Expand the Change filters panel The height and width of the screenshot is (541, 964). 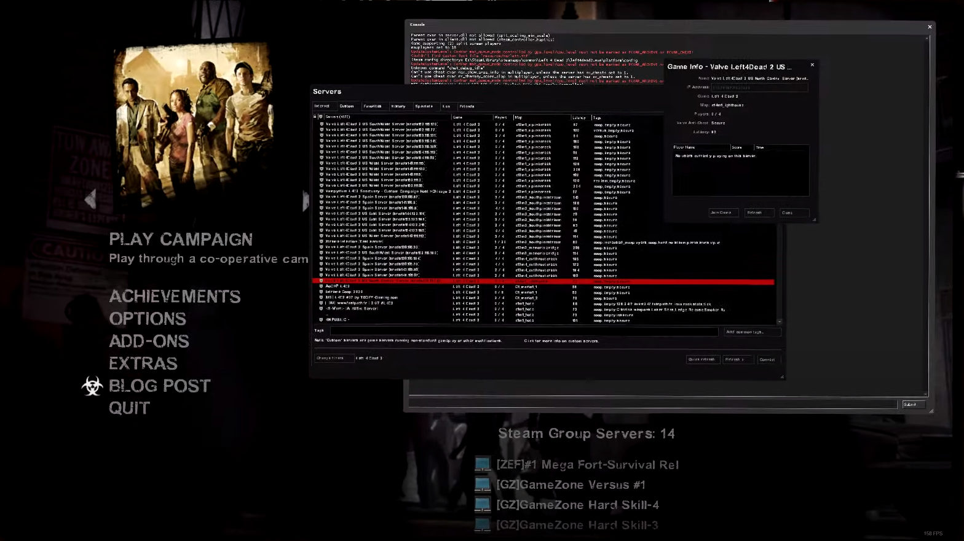tap(333, 358)
